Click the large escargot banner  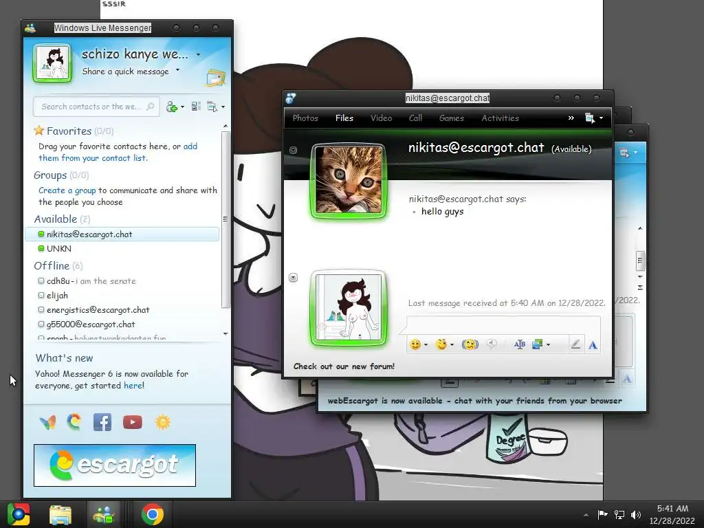(x=115, y=465)
